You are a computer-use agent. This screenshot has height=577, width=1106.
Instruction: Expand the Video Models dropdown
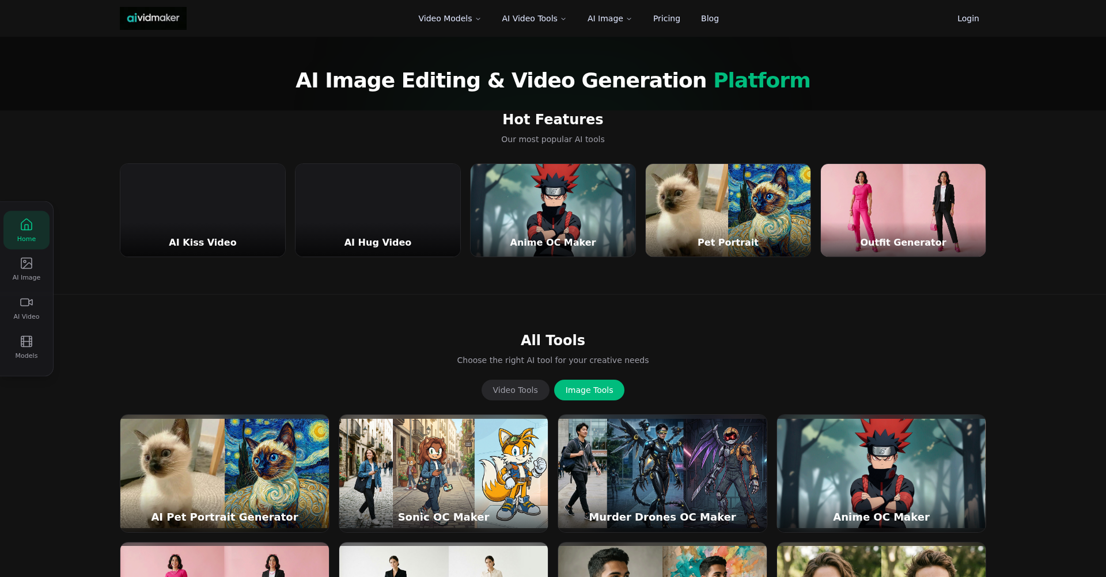point(449,18)
